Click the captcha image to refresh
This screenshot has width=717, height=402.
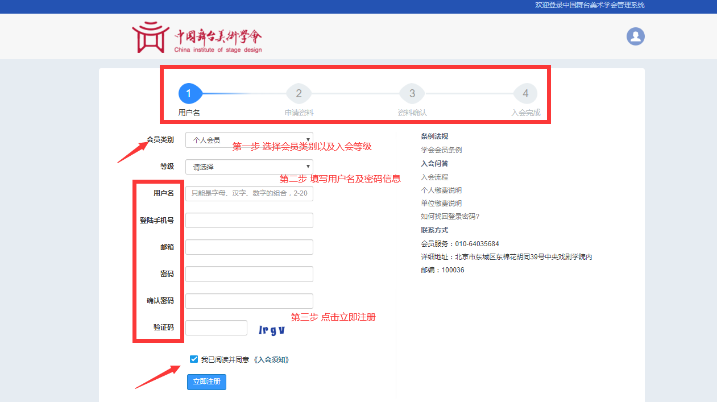(x=272, y=330)
